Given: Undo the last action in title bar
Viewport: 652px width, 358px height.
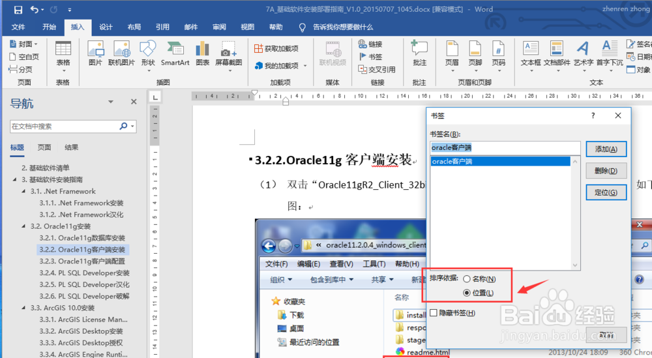Looking at the screenshot, I should (x=35, y=10).
